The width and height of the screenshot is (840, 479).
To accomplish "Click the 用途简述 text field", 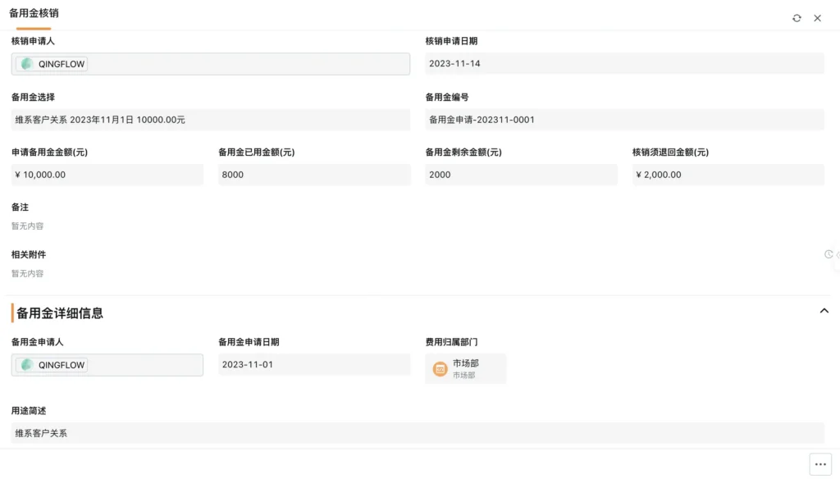I will (x=418, y=433).
